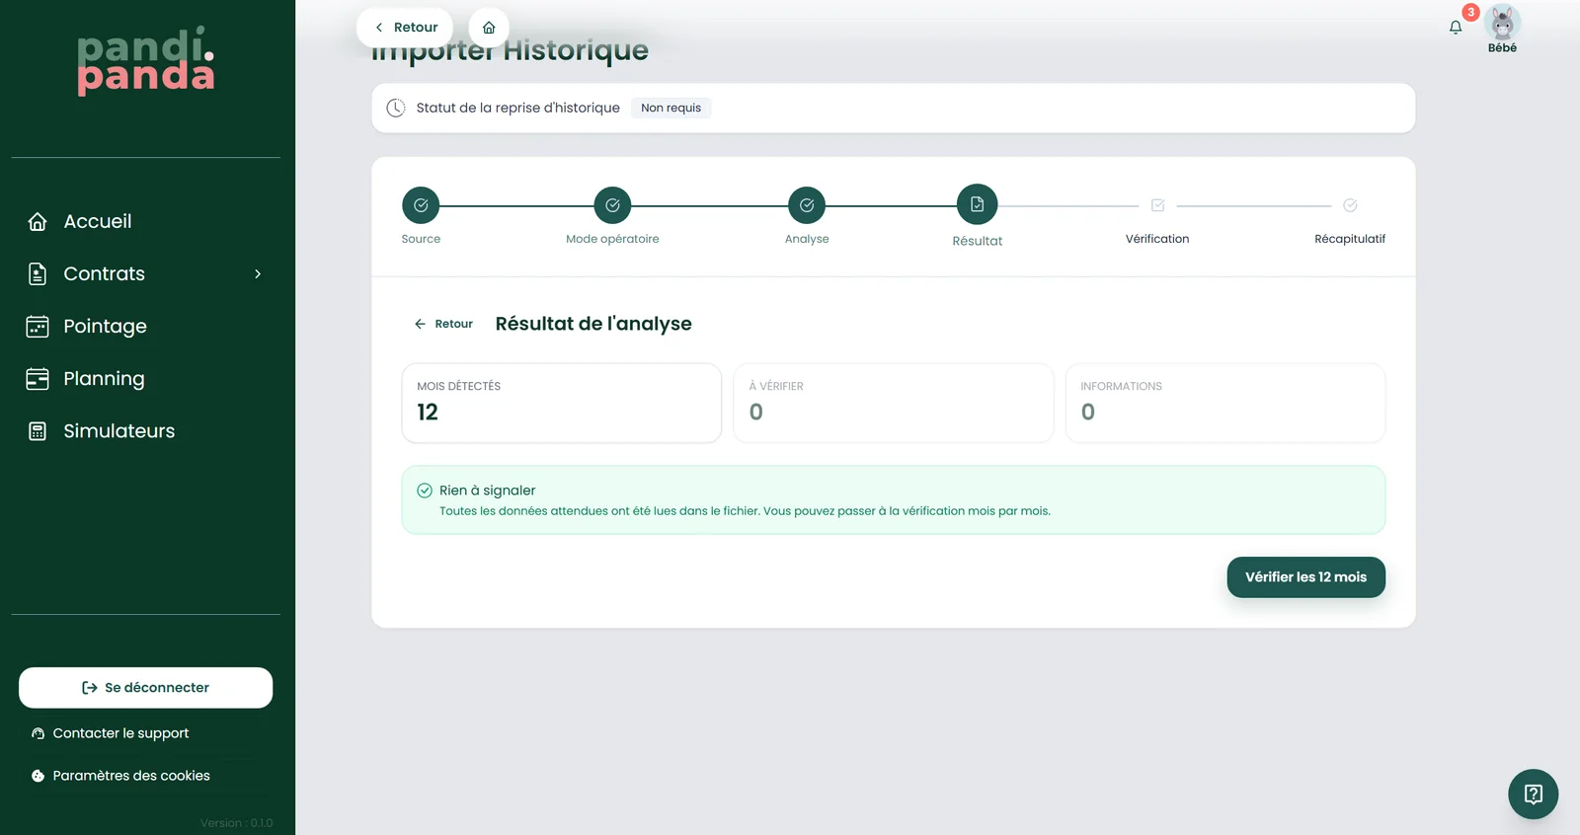This screenshot has width=1580, height=835.
Task: Click the Simulateurs calculator icon
Action: tap(38, 431)
